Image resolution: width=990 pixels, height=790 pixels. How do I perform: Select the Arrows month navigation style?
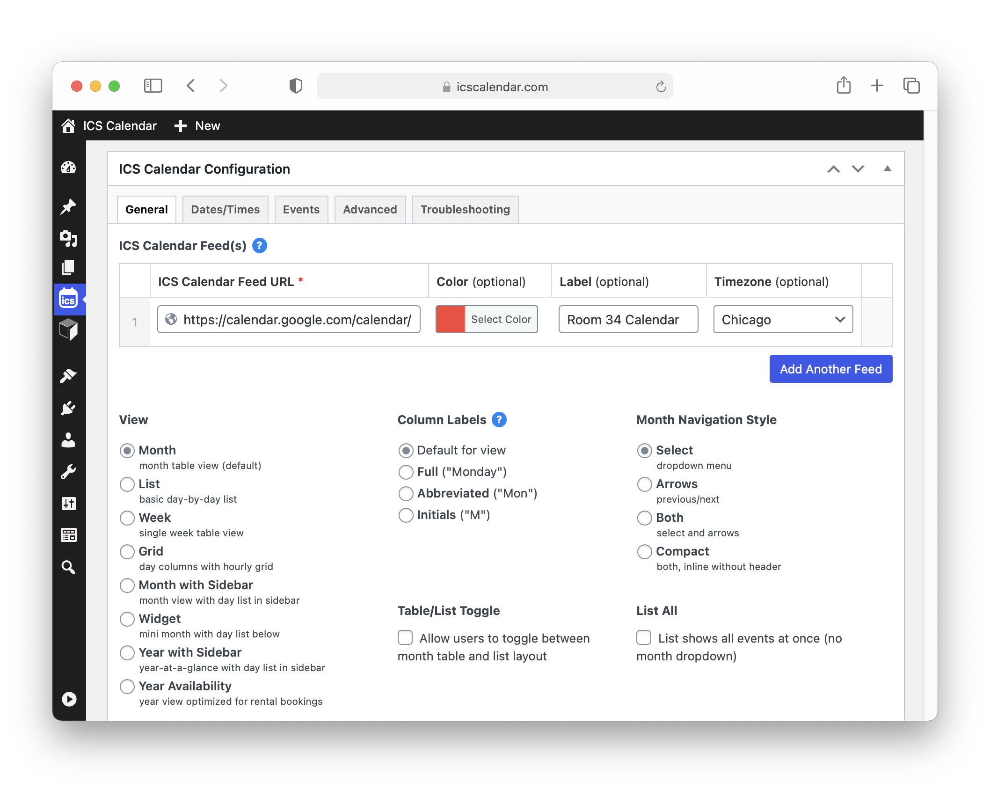[644, 484]
